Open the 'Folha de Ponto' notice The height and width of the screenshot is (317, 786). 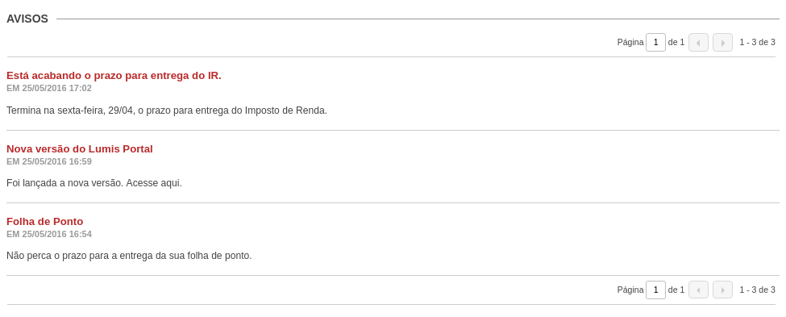pos(44,222)
